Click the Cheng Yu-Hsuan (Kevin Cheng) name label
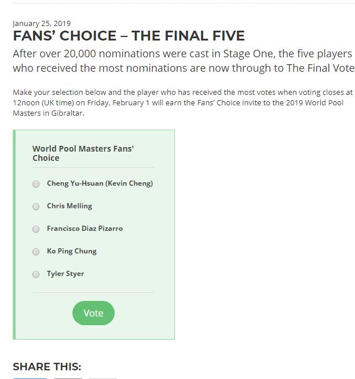This screenshot has width=355, height=379. point(100,183)
